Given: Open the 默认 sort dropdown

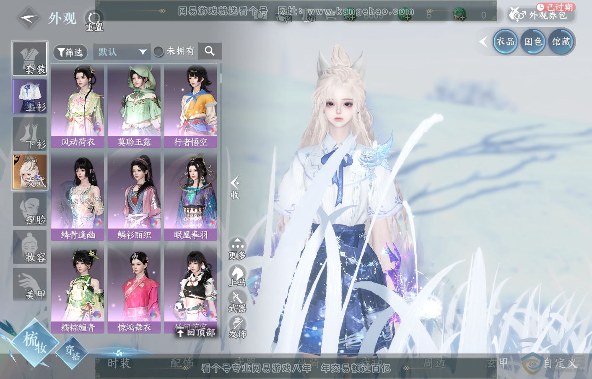Looking at the screenshot, I should tap(122, 52).
